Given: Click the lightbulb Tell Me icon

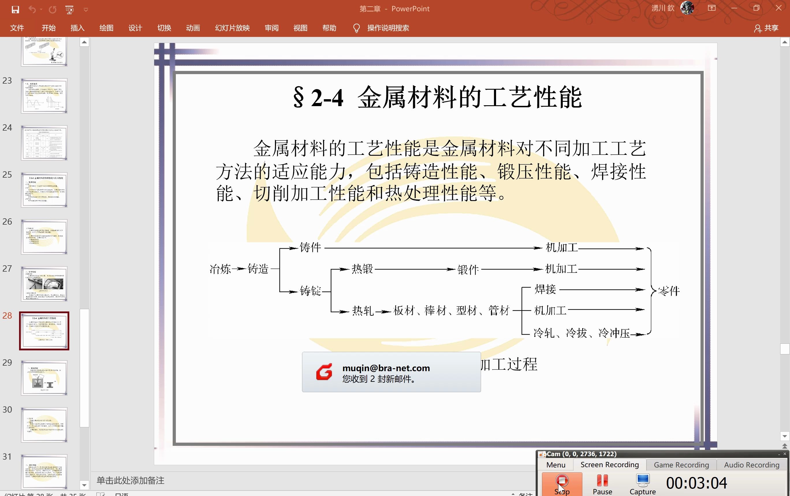Looking at the screenshot, I should 356,28.
